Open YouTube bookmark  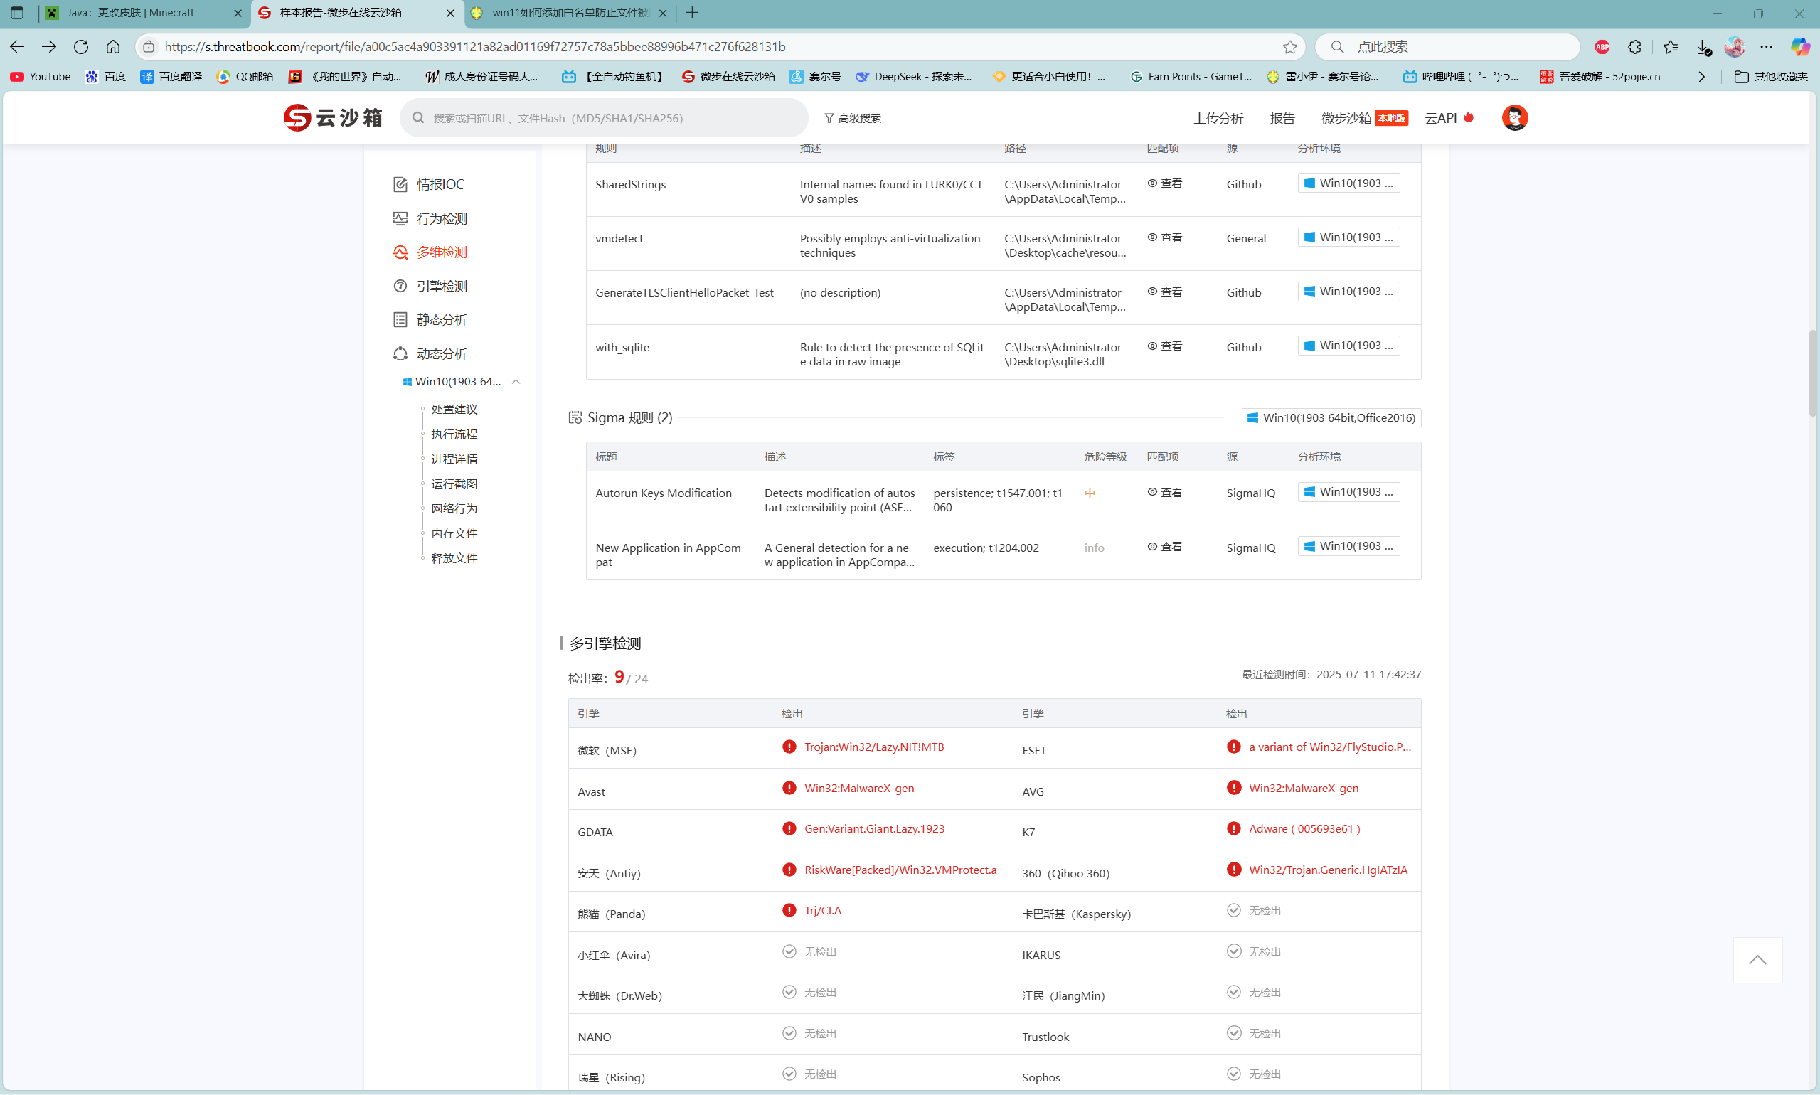pyautogui.click(x=41, y=76)
